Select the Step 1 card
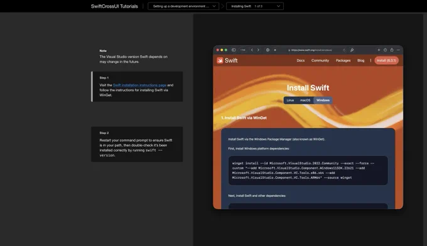The height and width of the screenshot is (246, 427). click(137, 87)
